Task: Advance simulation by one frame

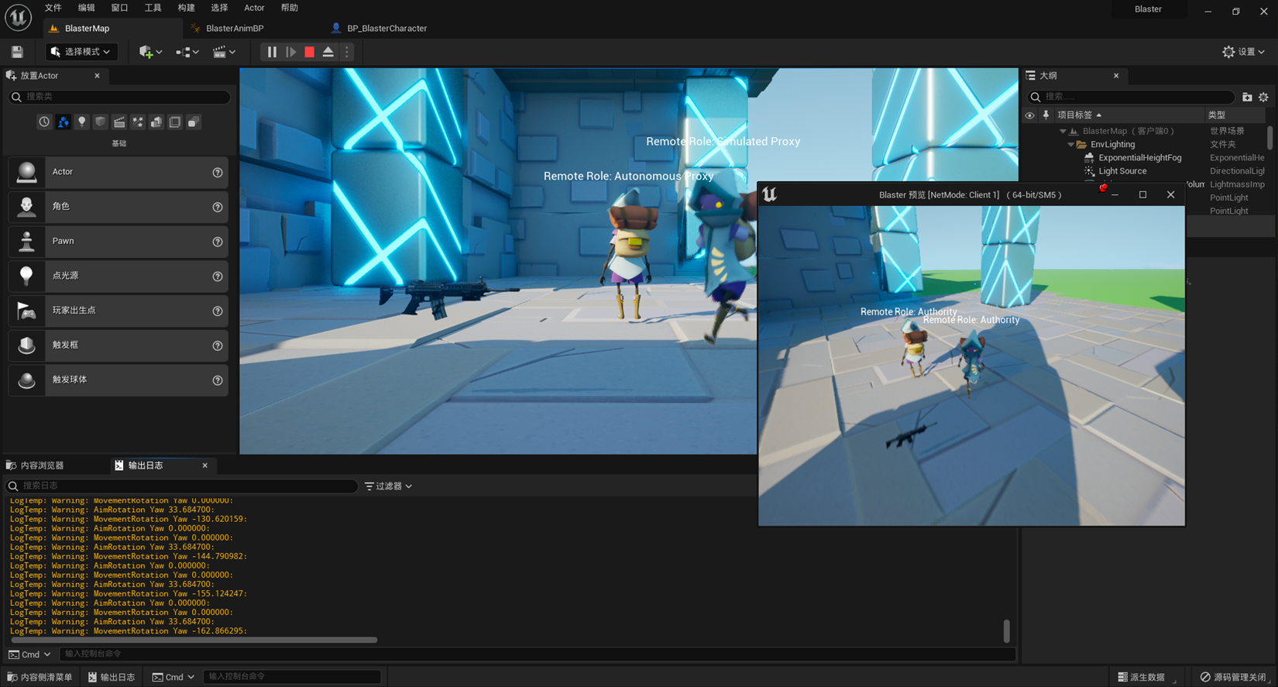Action: click(x=290, y=52)
